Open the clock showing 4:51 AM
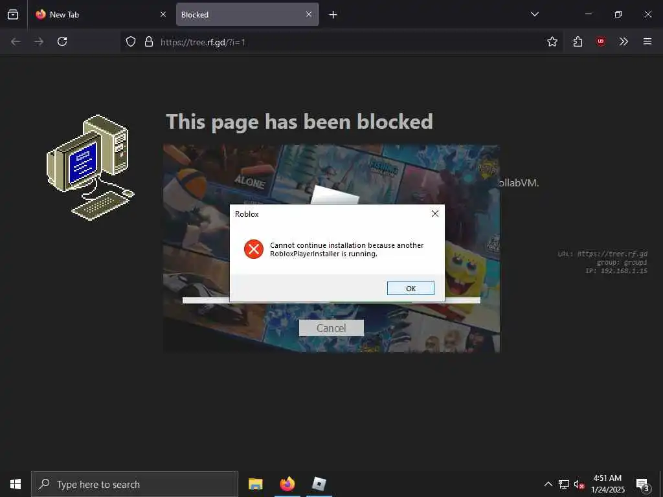663x497 pixels. (607, 484)
